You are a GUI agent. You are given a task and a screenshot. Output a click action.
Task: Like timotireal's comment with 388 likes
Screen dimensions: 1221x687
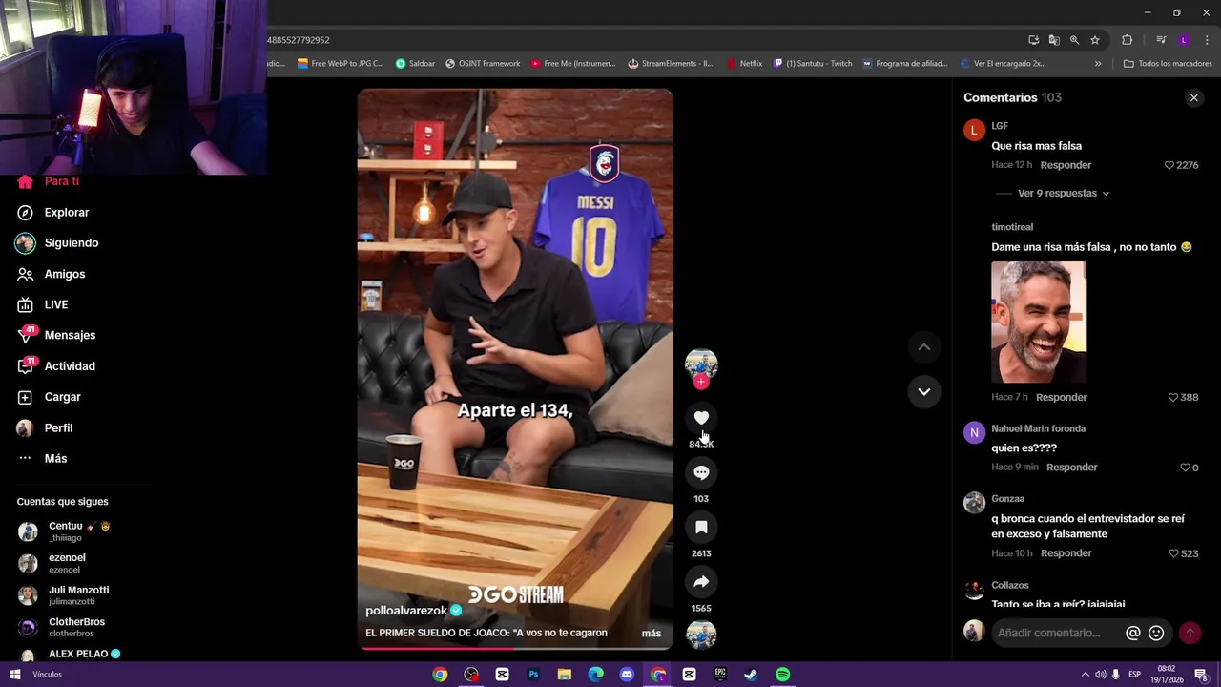[x=1173, y=397]
